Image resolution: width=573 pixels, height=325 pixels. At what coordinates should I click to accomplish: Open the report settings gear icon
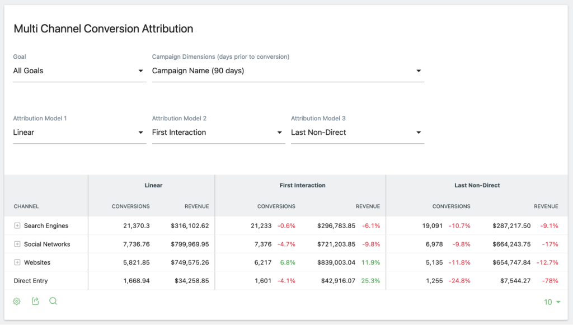[16, 302]
